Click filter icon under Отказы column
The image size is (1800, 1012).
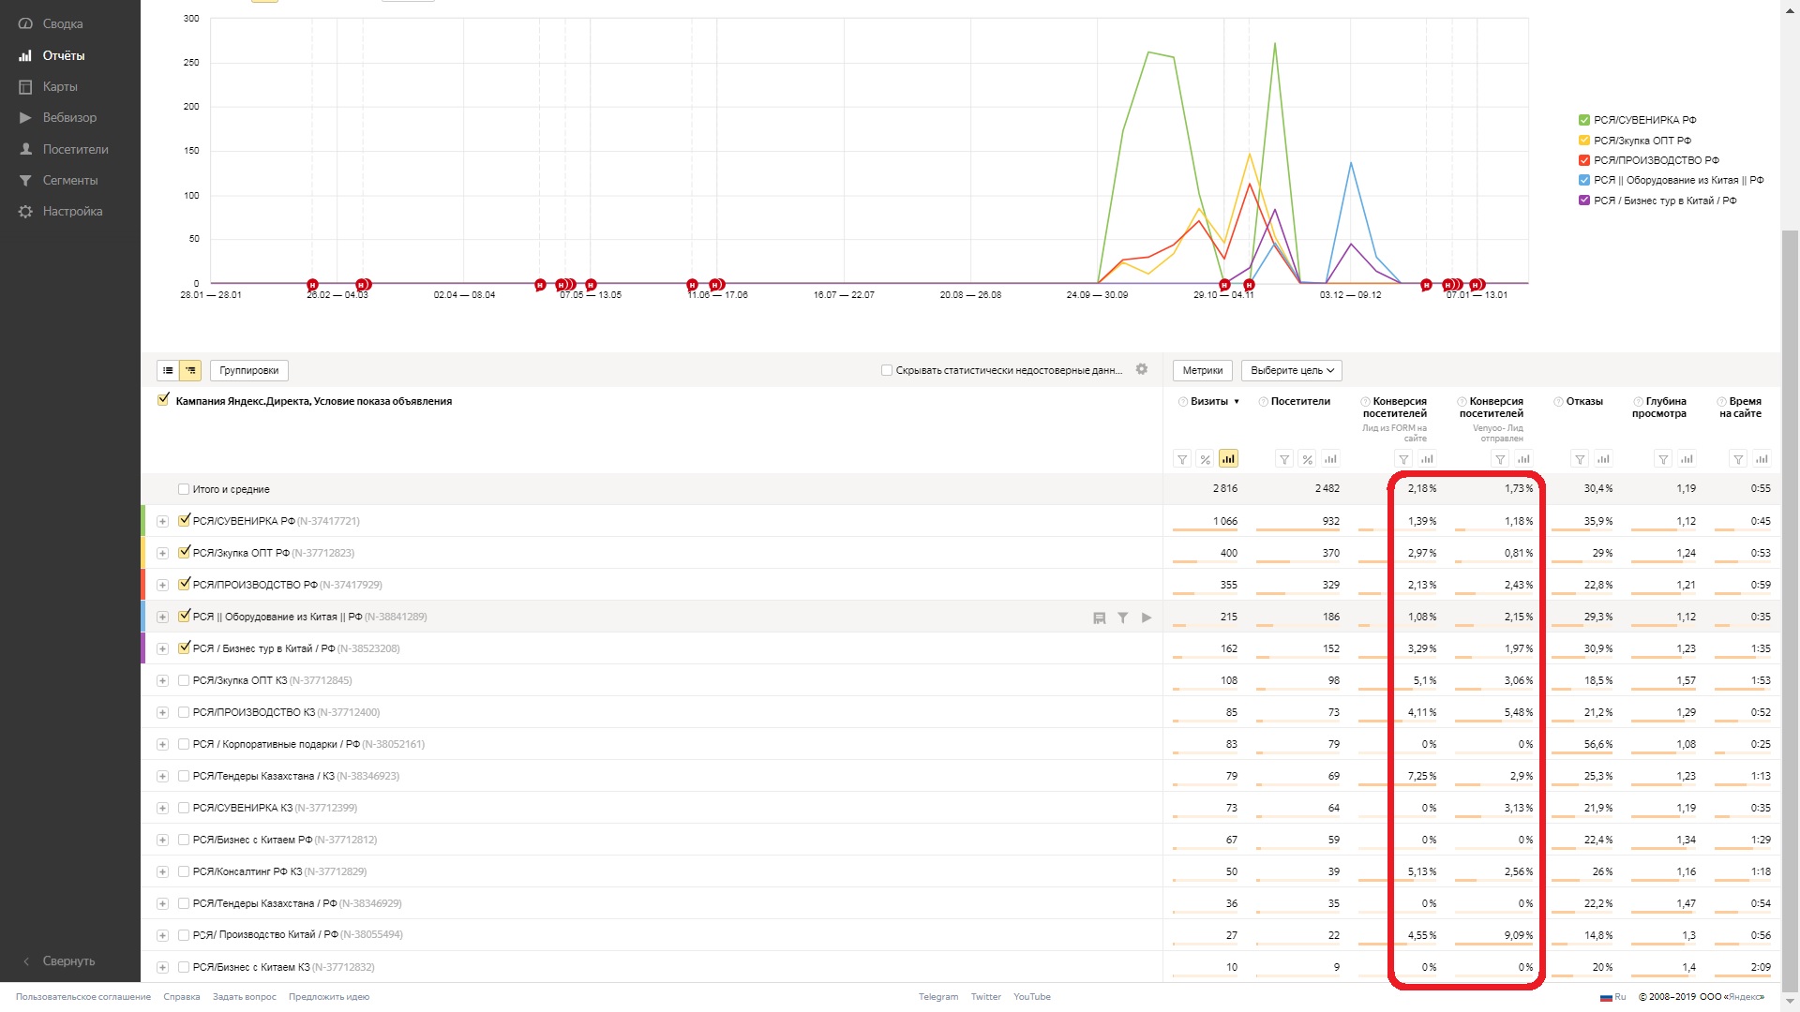[x=1580, y=459]
